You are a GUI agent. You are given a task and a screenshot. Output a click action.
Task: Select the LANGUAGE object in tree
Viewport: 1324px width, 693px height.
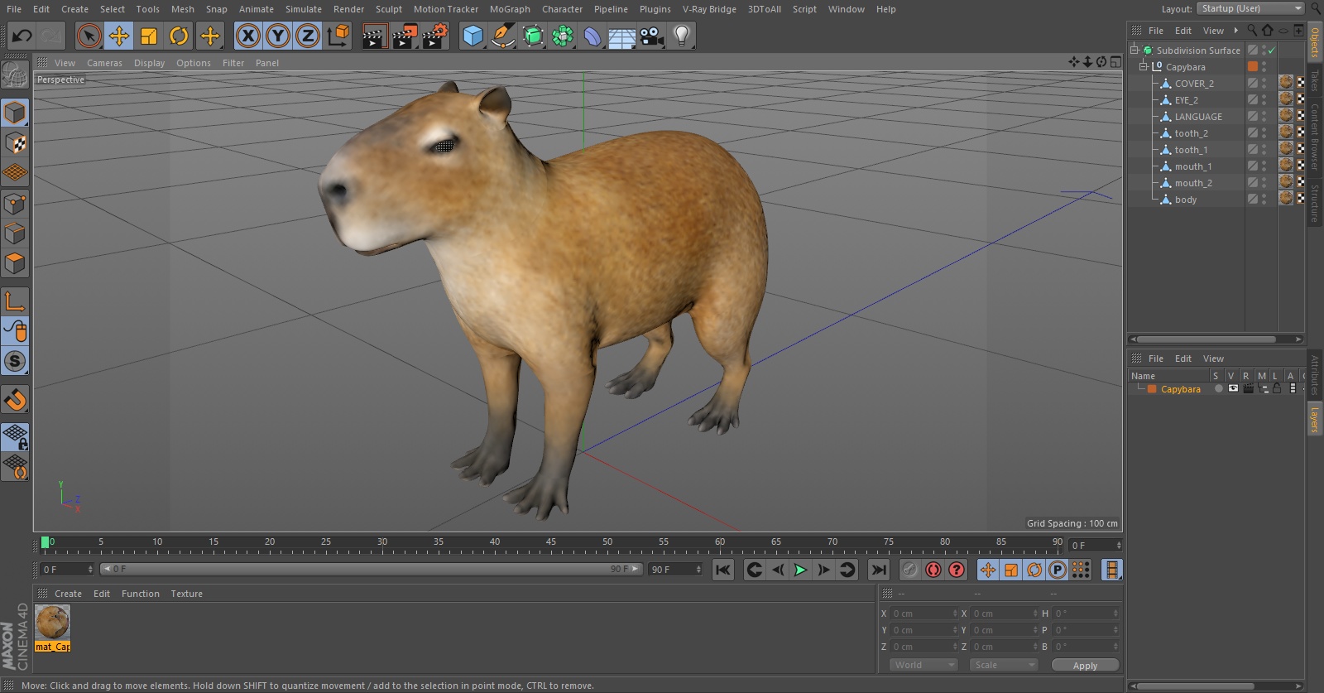[x=1198, y=117]
